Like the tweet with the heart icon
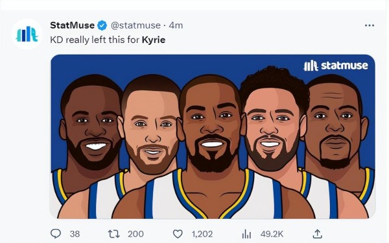 (178, 234)
